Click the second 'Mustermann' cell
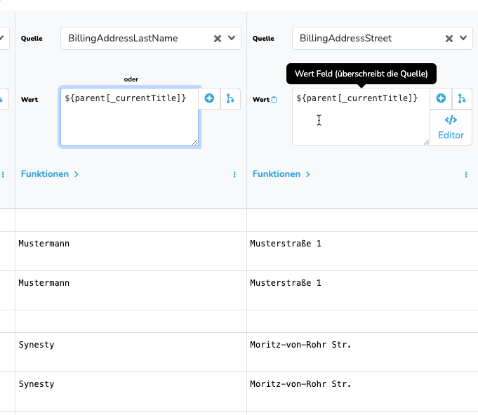The image size is (478, 415). pos(131,290)
